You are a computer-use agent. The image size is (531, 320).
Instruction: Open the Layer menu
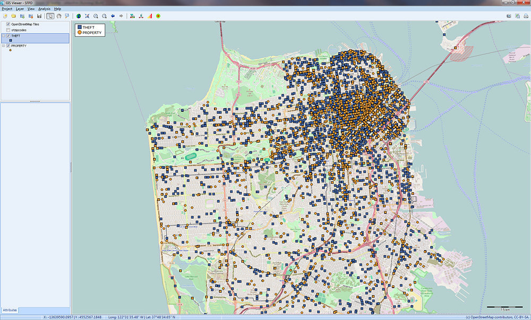[x=20, y=9]
